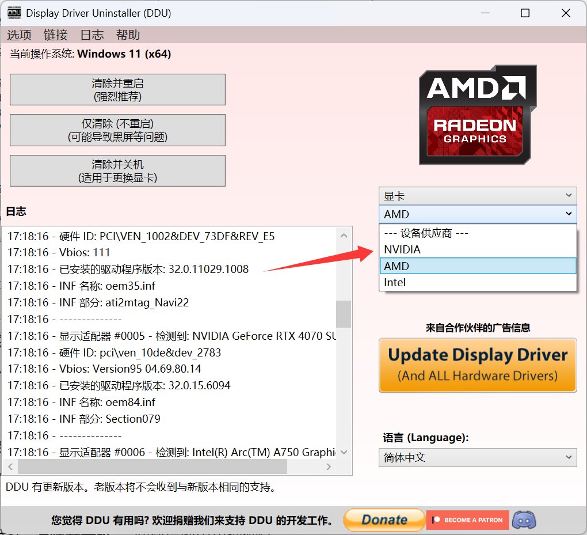
Task: Click the Update Display Driver ad banner
Action: 478,365
